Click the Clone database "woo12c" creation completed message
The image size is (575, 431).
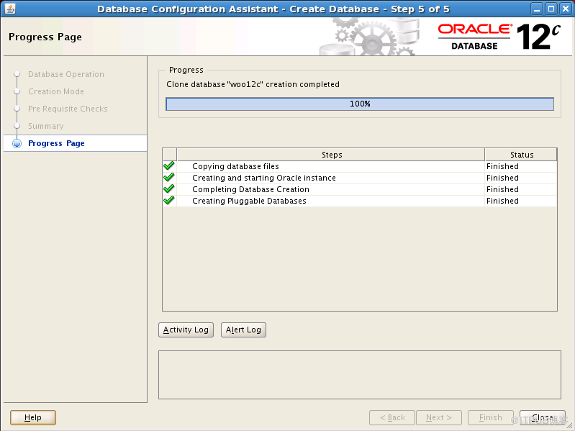pyautogui.click(x=253, y=84)
